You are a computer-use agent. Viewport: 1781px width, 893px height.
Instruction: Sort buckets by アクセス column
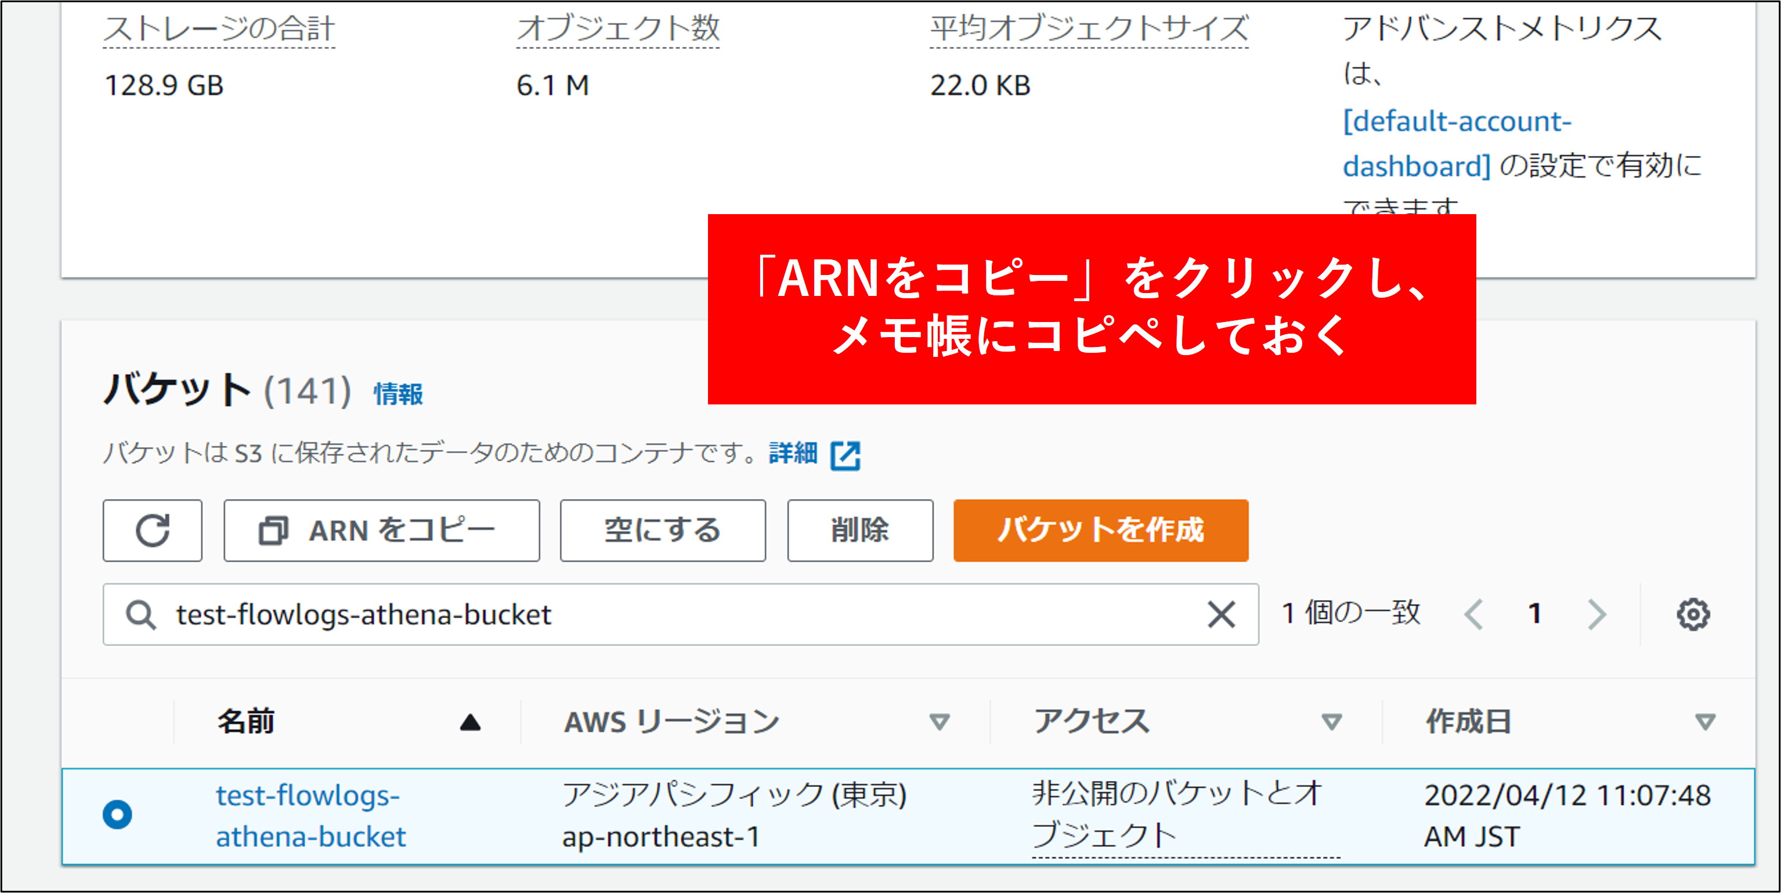(1331, 722)
